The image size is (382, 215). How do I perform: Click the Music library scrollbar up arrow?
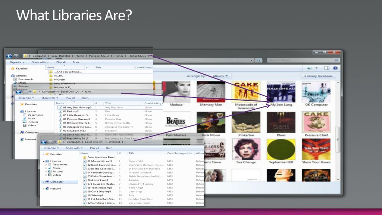(x=338, y=82)
